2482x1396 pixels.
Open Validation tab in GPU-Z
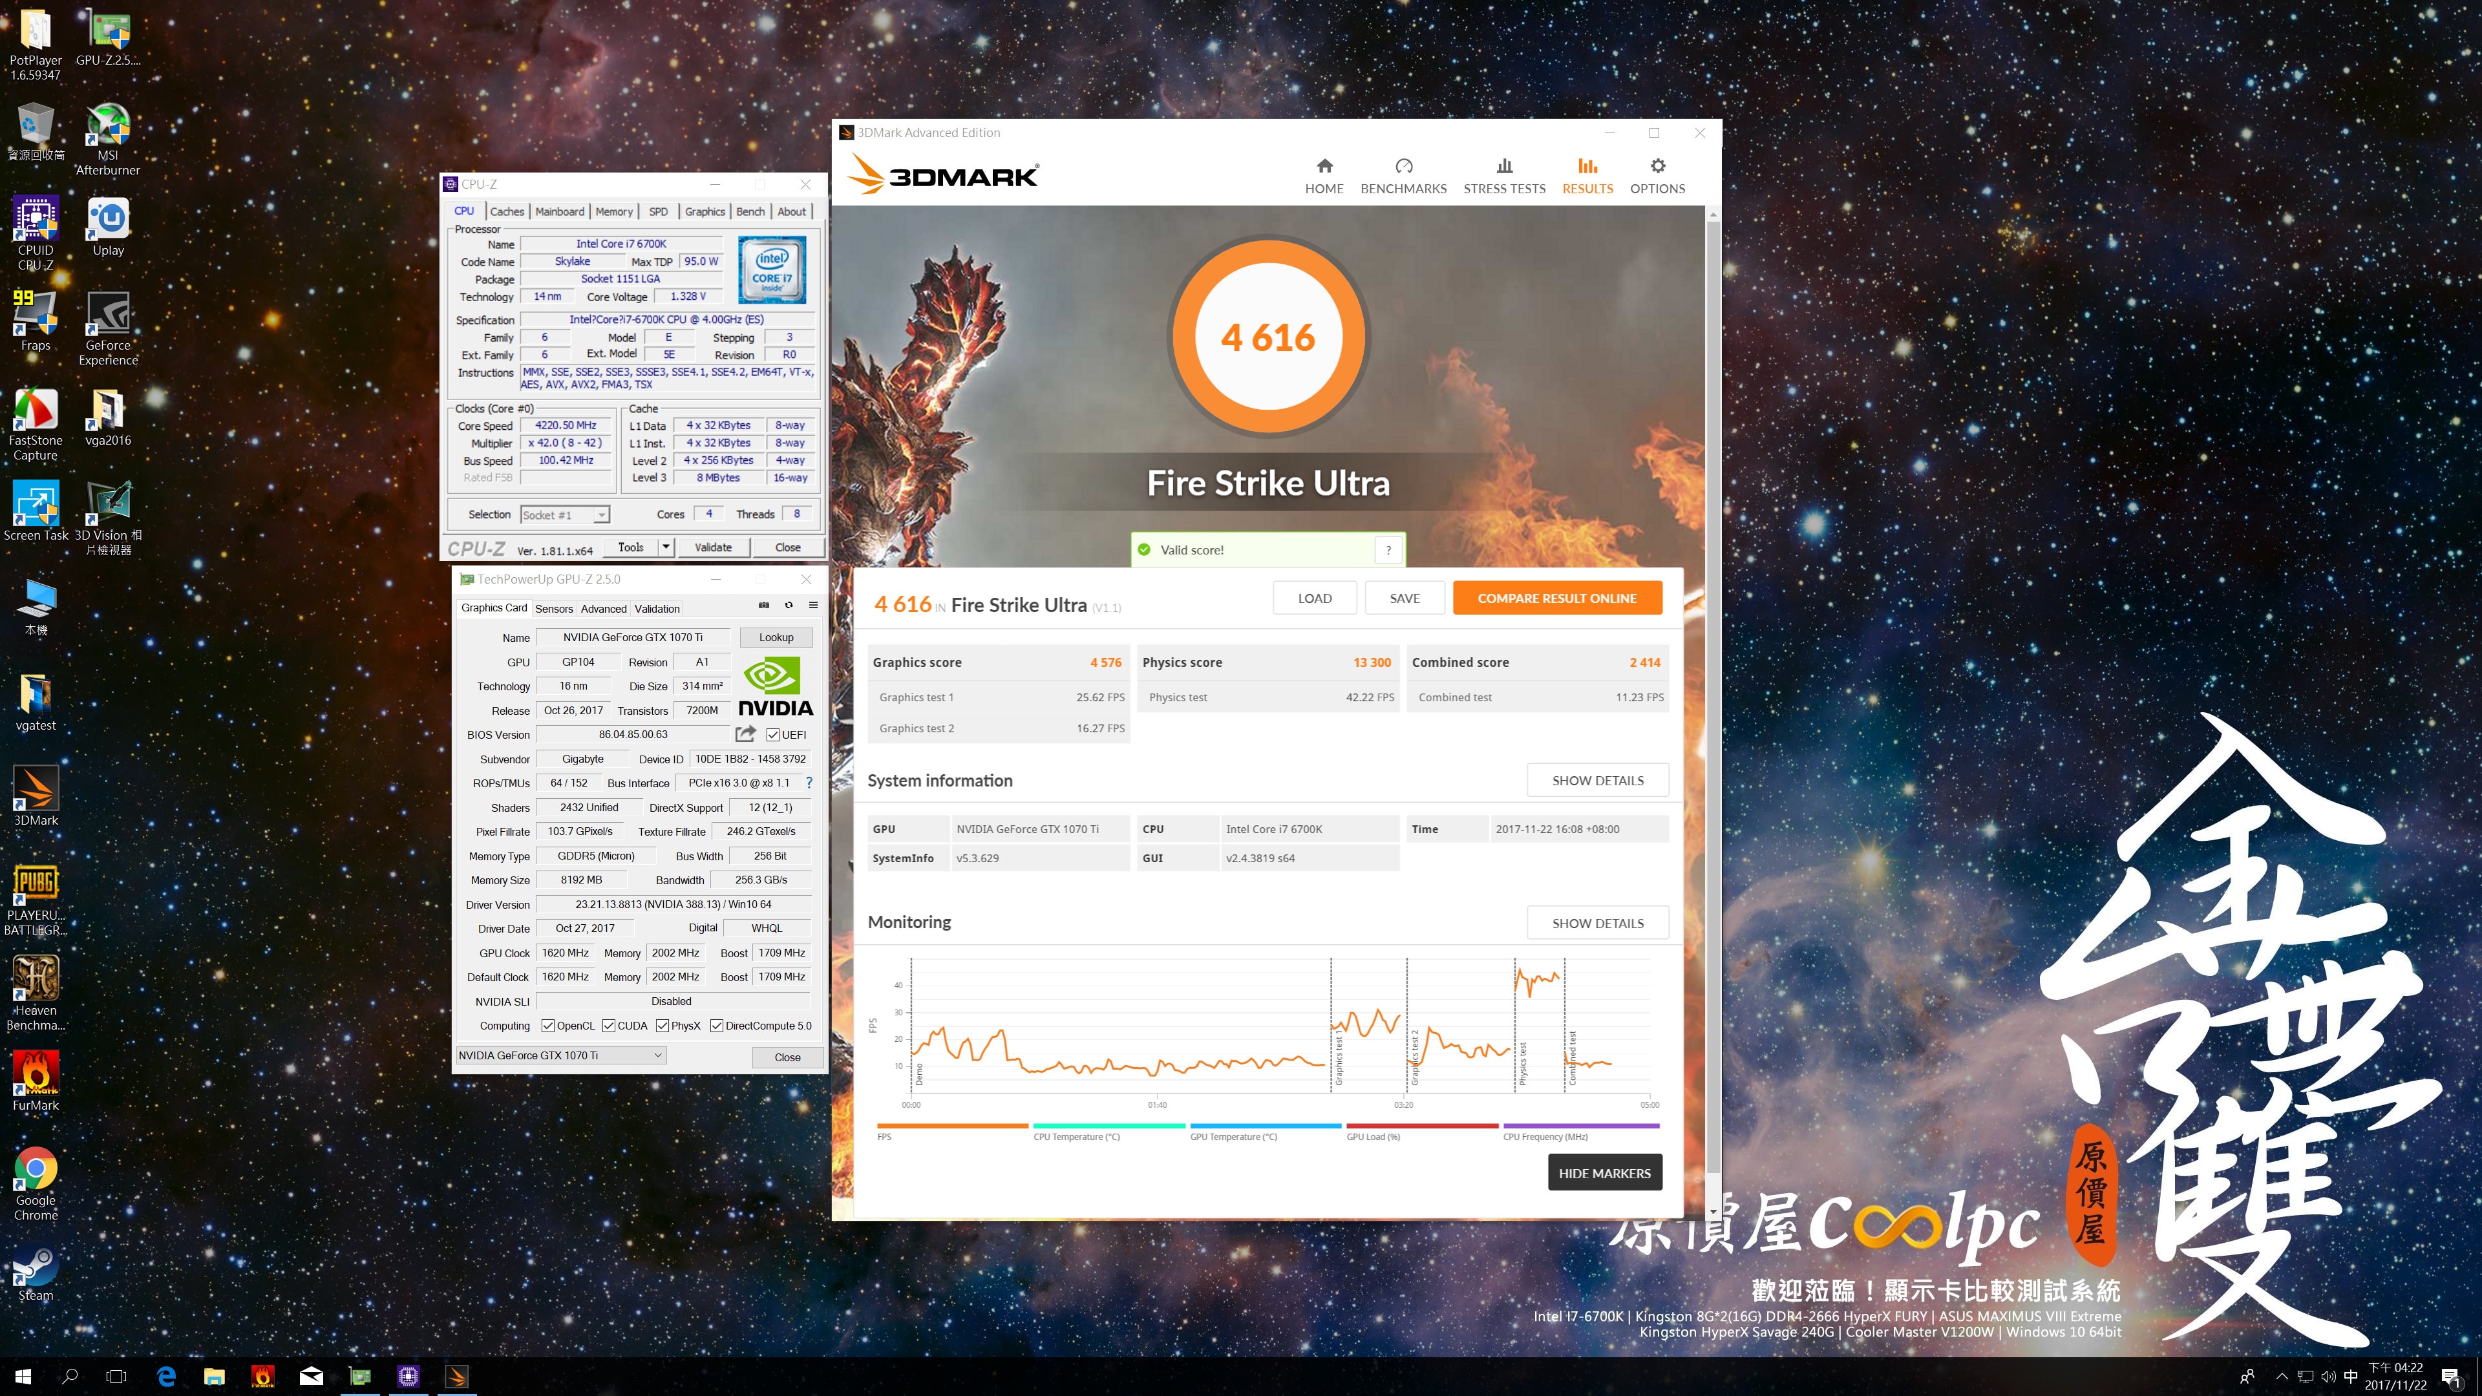tap(657, 609)
